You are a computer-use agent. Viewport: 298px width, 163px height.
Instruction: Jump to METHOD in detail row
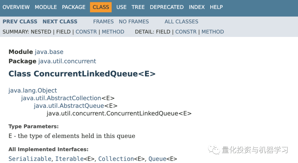pyautogui.click(x=212, y=32)
